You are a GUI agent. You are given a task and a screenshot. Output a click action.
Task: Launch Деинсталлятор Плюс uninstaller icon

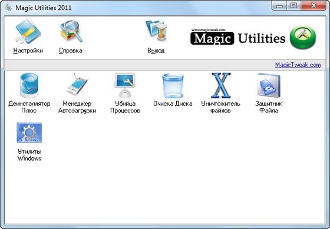coord(29,85)
